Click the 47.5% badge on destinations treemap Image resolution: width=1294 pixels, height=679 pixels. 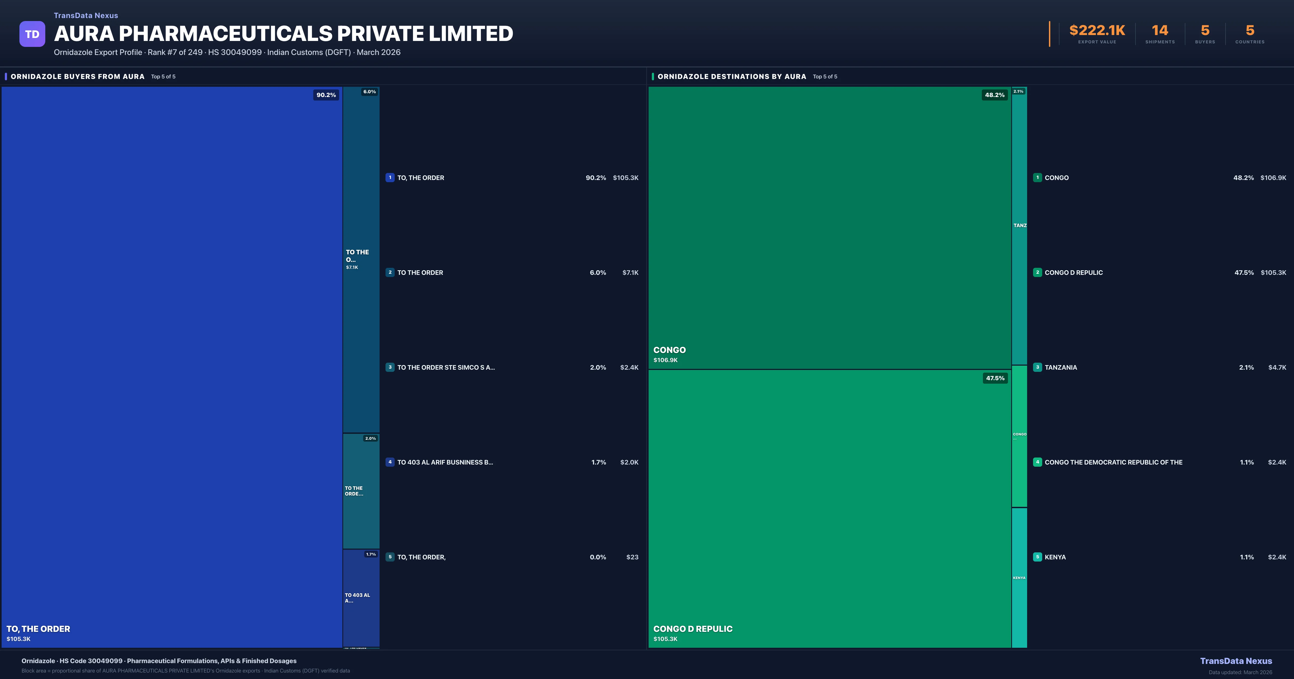tap(994, 378)
